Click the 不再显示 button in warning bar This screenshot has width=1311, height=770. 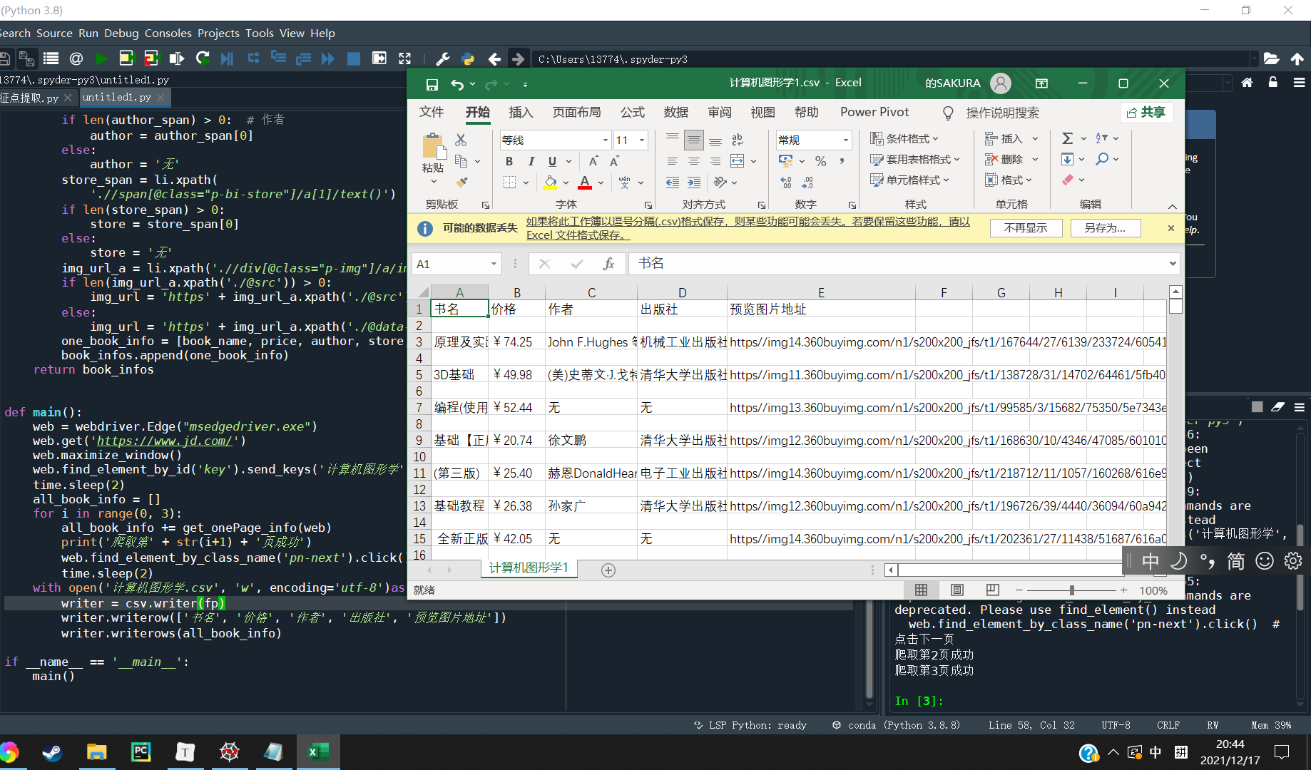(1026, 228)
